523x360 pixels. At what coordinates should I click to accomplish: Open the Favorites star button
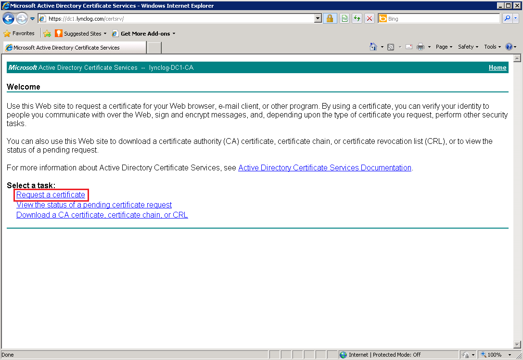coord(19,33)
